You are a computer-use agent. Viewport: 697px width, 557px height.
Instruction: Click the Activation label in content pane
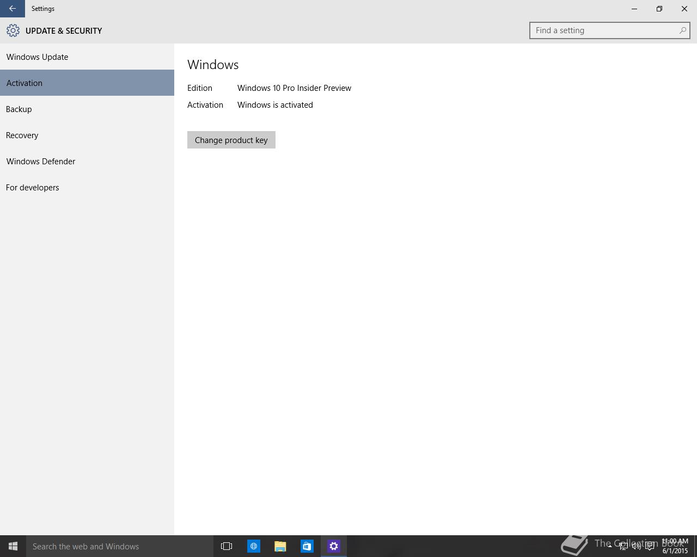click(x=205, y=105)
